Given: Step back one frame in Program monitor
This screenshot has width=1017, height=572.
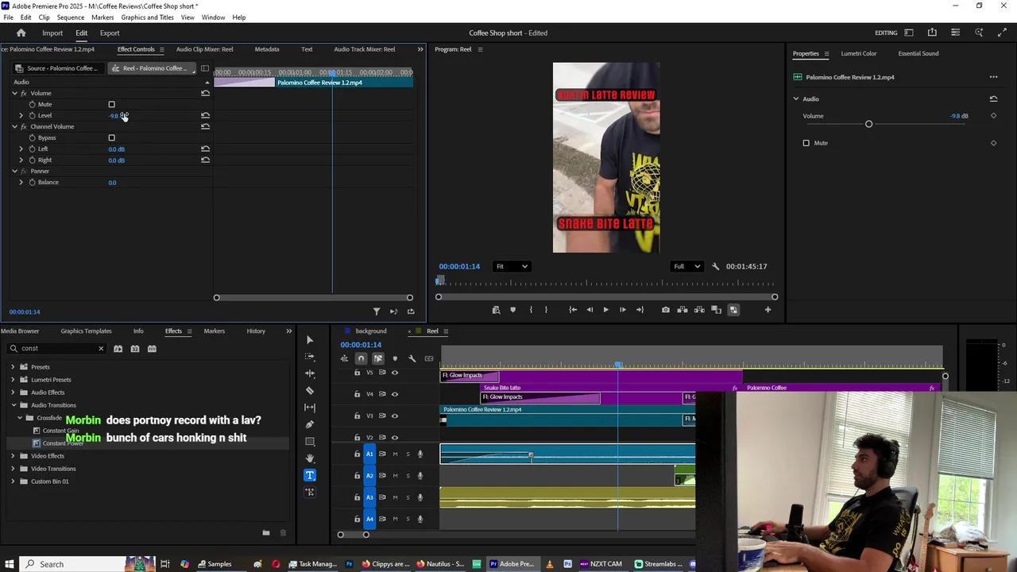Looking at the screenshot, I should (x=590, y=310).
